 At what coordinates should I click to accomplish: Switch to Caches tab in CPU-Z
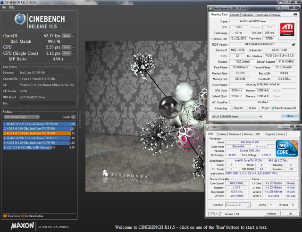(222, 134)
